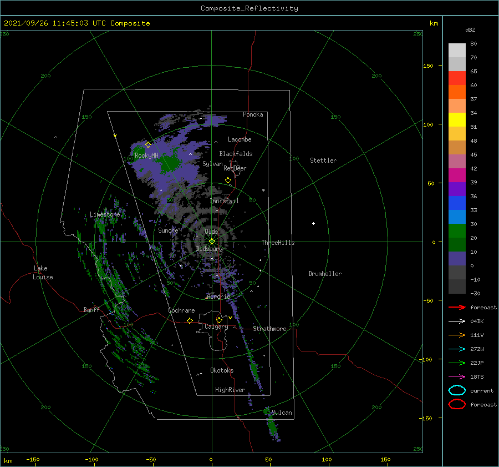Screen dimensions: 499x467
Task: Pick the 51-54 dBZ yellow swatch
Action: pyautogui.click(x=457, y=119)
